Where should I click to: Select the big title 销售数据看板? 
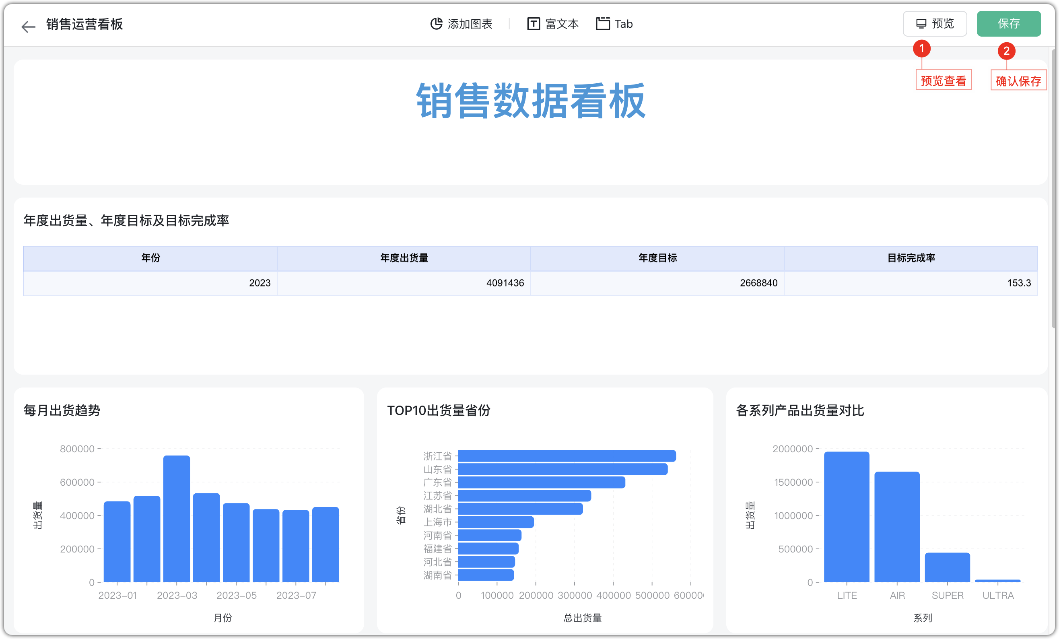coord(531,101)
